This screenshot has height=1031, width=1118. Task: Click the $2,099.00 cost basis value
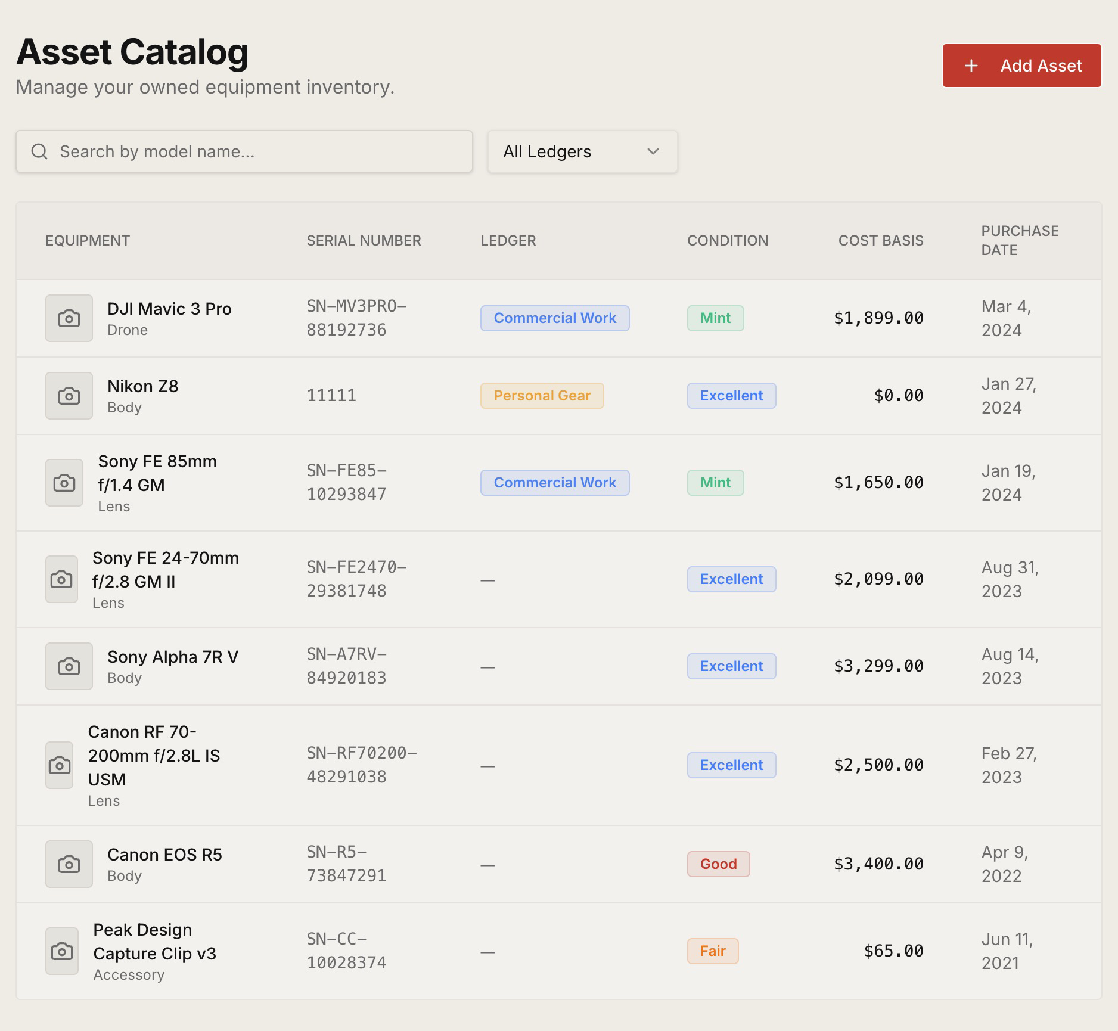pos(878,579)
